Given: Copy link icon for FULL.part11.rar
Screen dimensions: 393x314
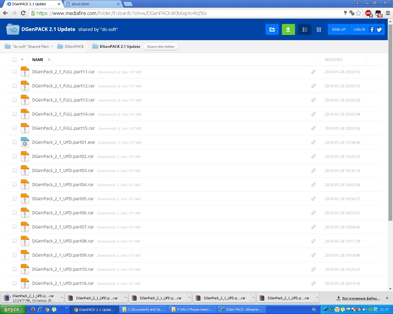Looking at the screenshot, I should (x=313, y=72).
